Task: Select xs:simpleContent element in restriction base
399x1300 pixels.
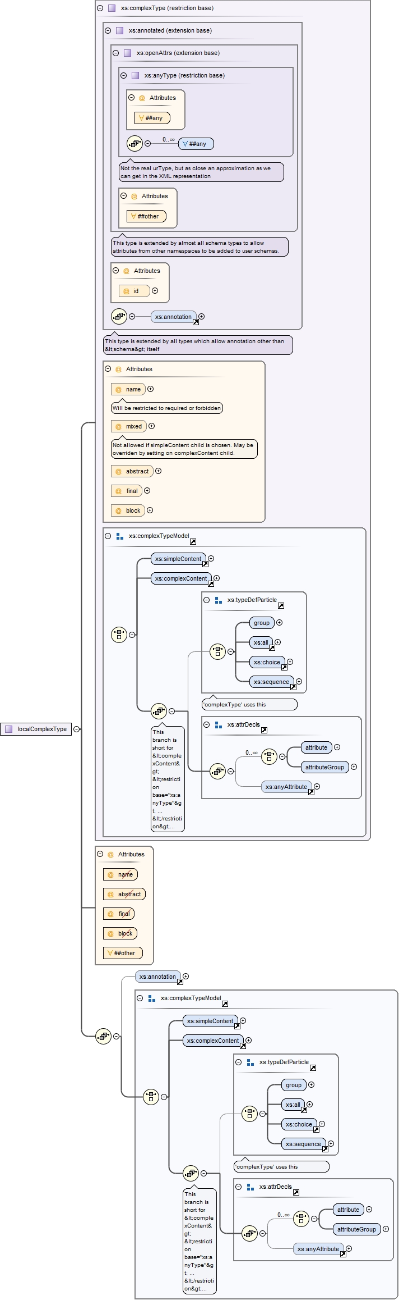Action: point(178,559)
